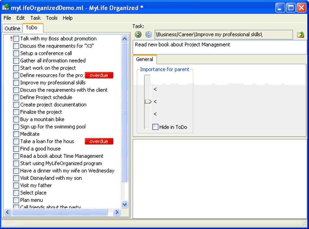Viewport: 309px width, 229px height.
Task: Click the red exclamation priority icon
Action: click(11, 39)
